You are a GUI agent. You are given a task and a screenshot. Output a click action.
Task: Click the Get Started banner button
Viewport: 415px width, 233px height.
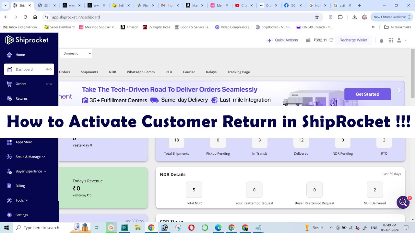pyautogui.click(x=367, y=94)
